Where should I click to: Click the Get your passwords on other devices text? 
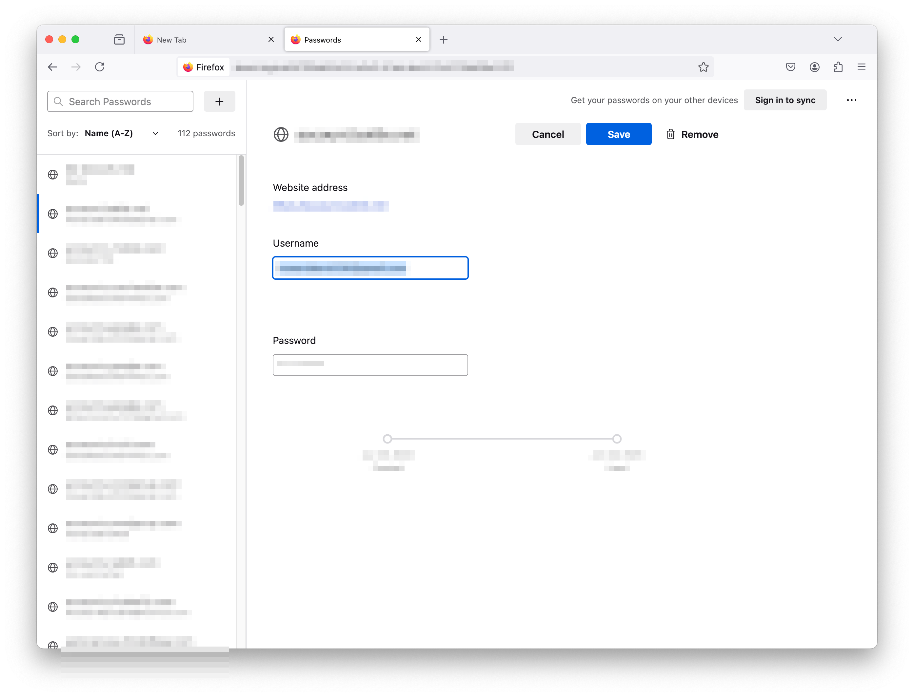point(654,100)
